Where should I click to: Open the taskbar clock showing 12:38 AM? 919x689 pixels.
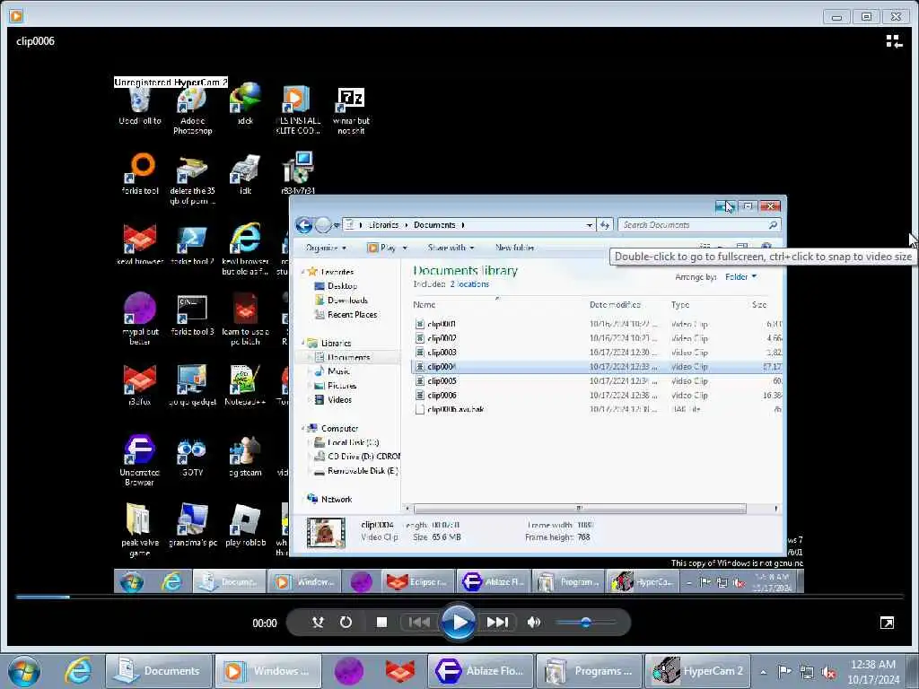[x=872, y=672]
